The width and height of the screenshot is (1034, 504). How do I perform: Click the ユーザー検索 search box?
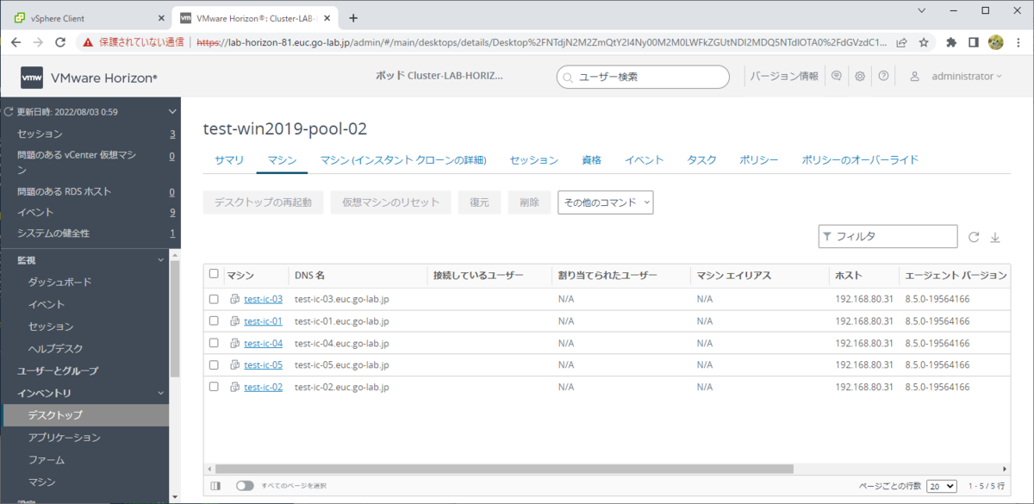(645, 77)
